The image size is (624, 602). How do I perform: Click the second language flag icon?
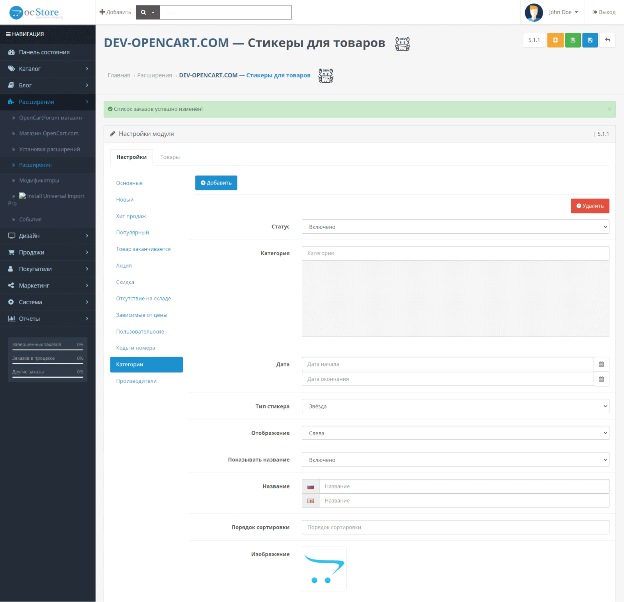point(310,501)
